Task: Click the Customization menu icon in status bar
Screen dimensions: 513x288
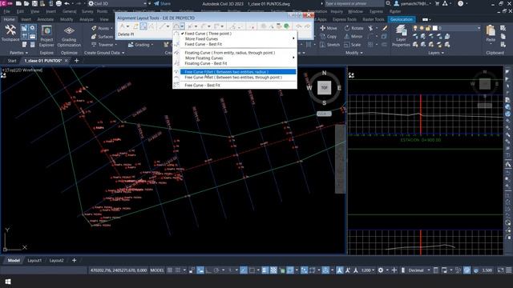Action: click(509, 270)
